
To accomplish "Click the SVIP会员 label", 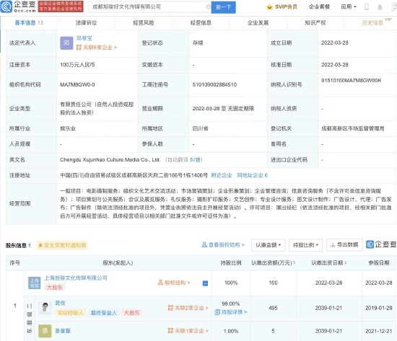I will tap(286, 6).
